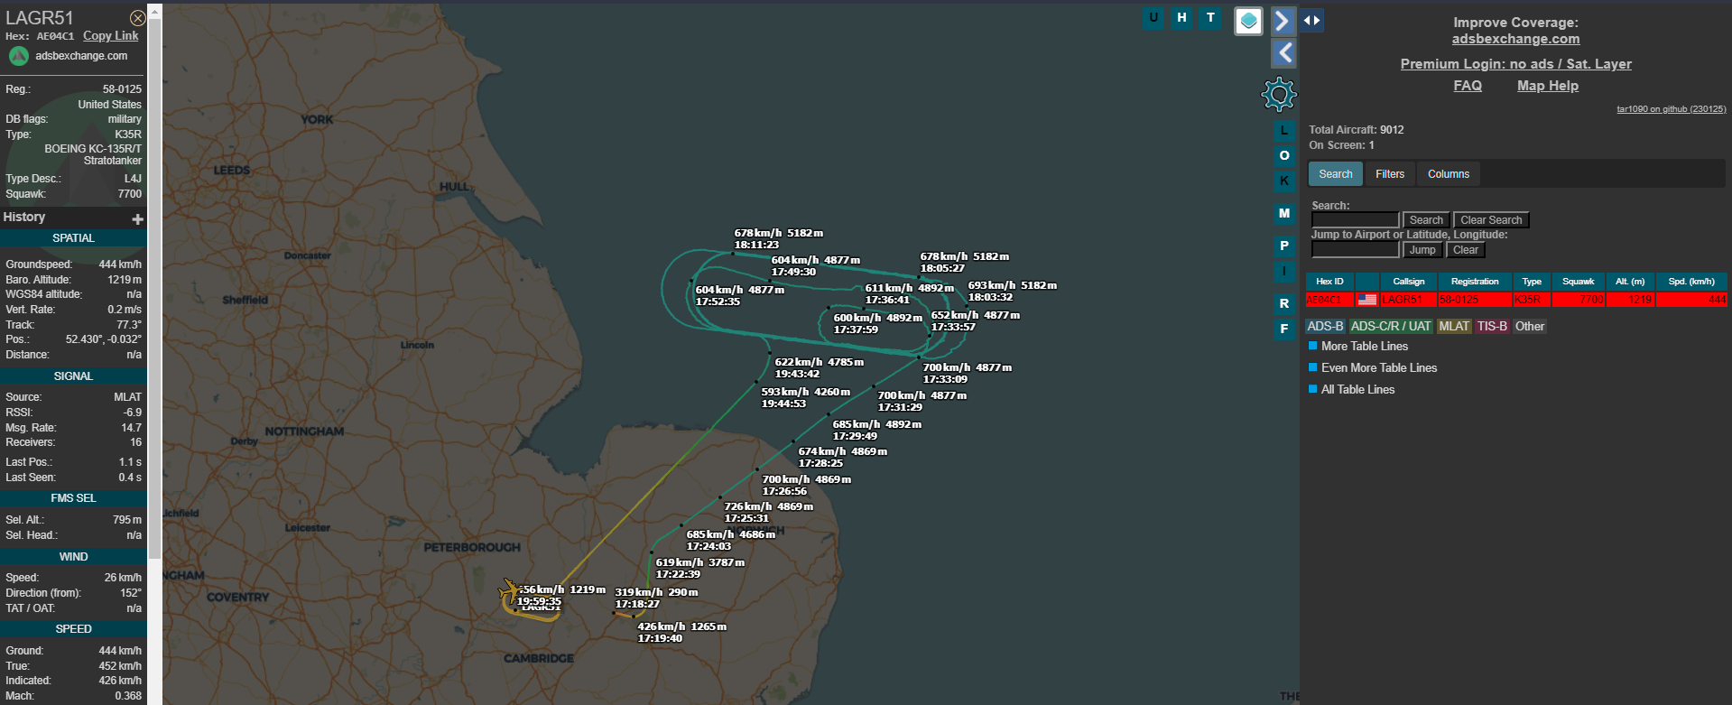
Task: Collapse sidebar with right arrow button
Action: pyautogui.click(x=1283, y=20)
